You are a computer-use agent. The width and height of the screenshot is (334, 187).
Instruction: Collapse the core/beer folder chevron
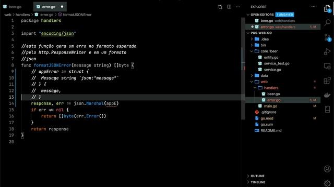(252, 51)
